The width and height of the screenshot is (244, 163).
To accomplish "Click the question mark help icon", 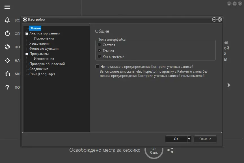I will [7, 87].
